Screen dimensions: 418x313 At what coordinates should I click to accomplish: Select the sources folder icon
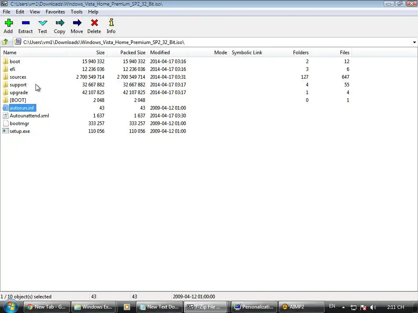6,77
